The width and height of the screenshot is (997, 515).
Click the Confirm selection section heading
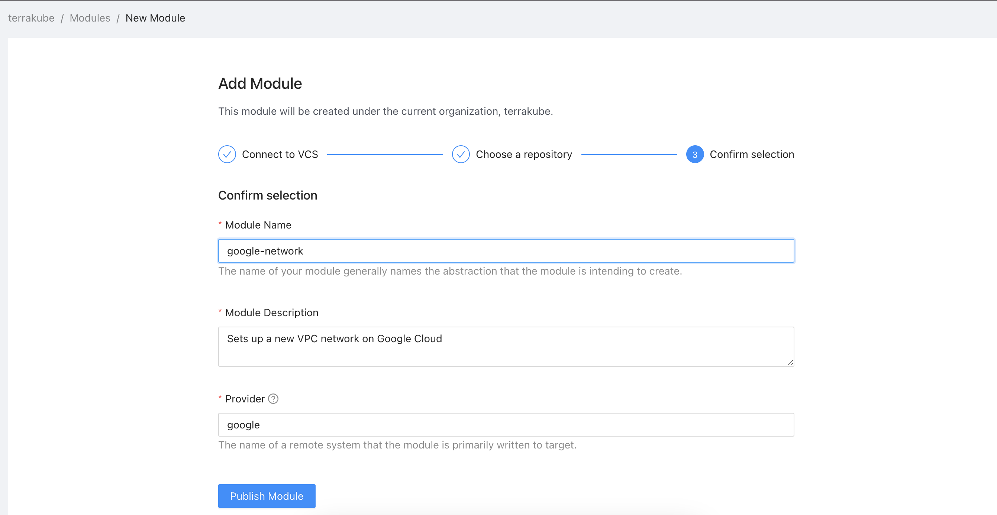(267, 195)
